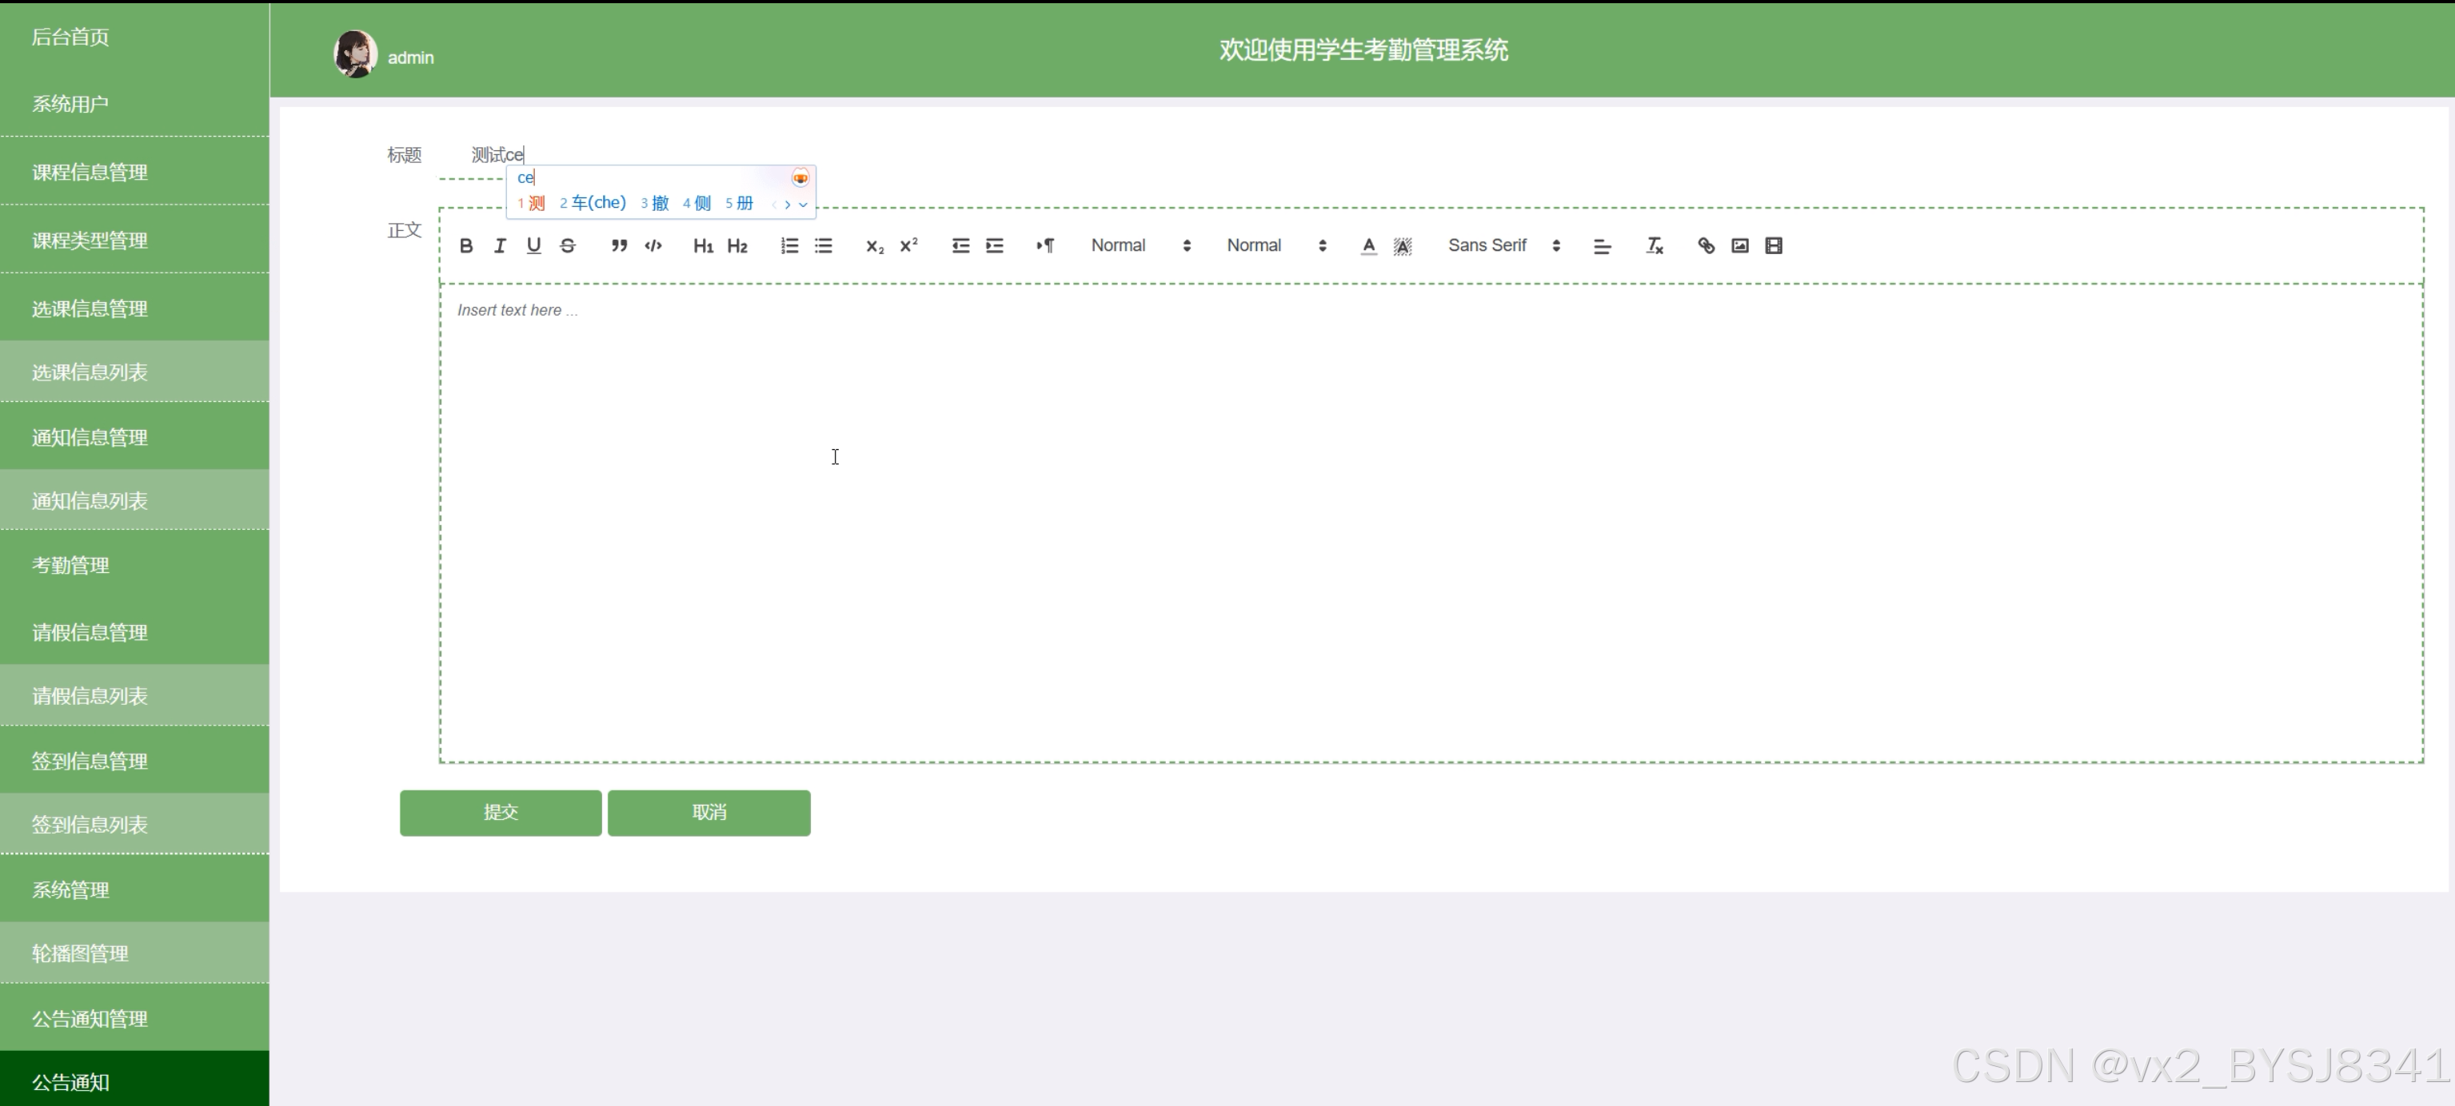The width and height of the screenshot is (2455, 1106).
Task: Insert a code block with the code icon
Action: (x=653, y=246)
